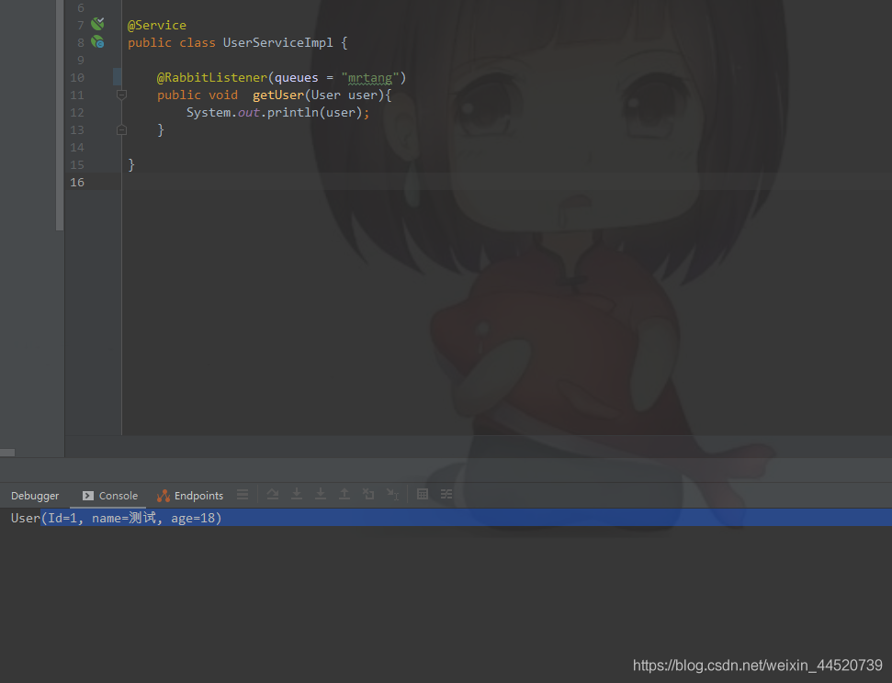Image resolution: width=892 pixels, height=683 pixels.
Task: Click the left panel horizontal scrollbar thumb
Action: point(7,453)
